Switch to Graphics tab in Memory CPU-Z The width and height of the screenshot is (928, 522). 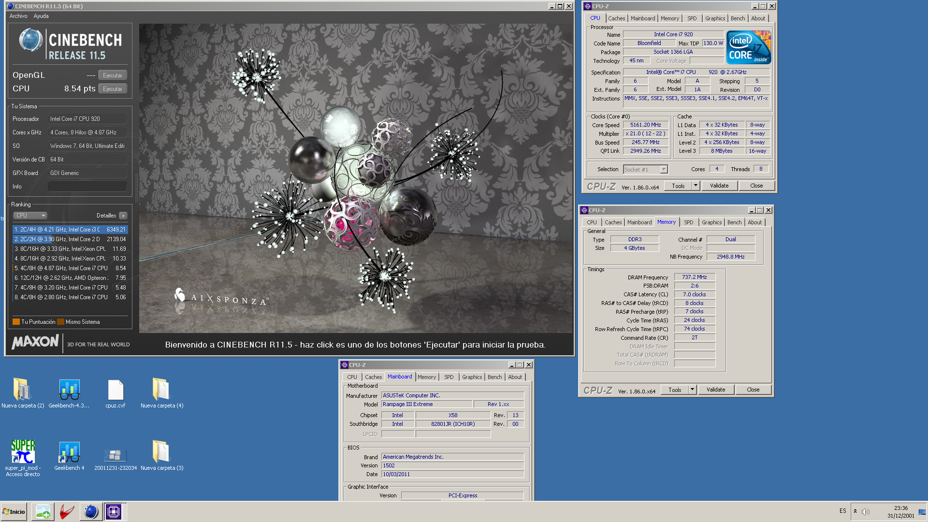pyautogui.click(x=711, y=222)
